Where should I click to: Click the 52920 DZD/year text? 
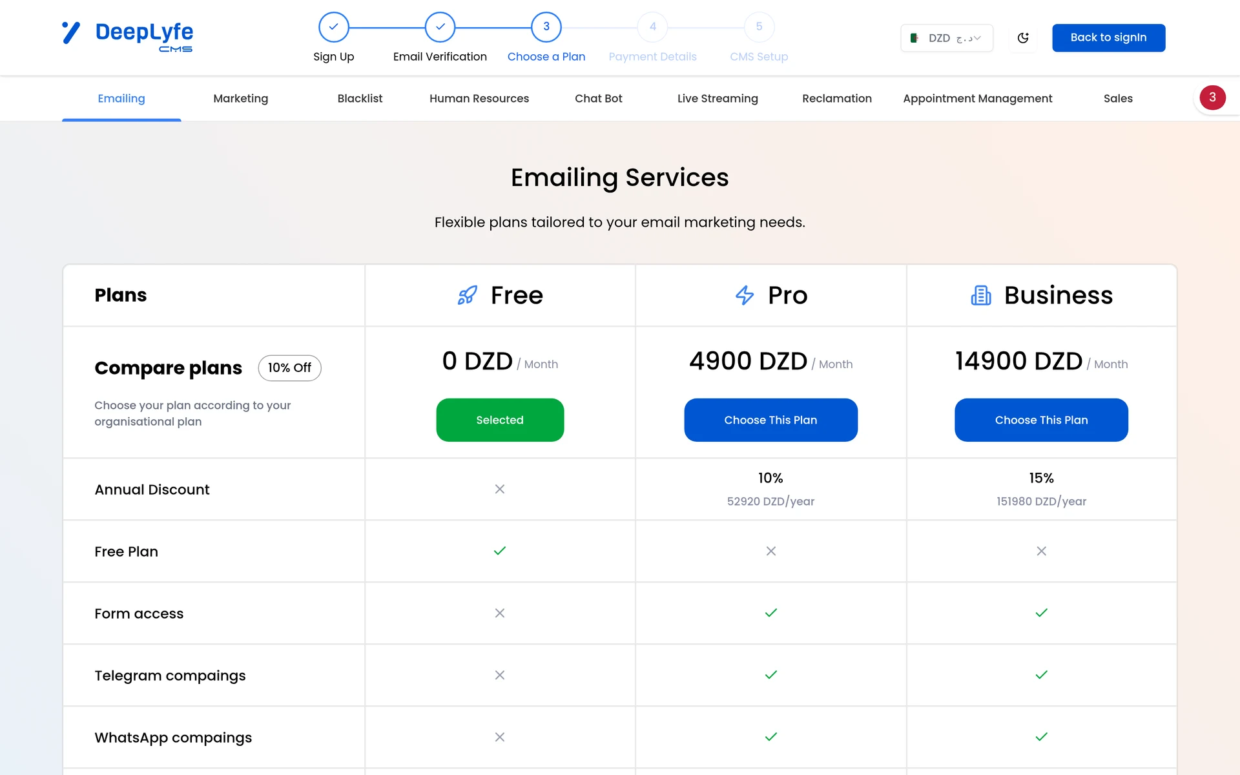tap(770, 501)
